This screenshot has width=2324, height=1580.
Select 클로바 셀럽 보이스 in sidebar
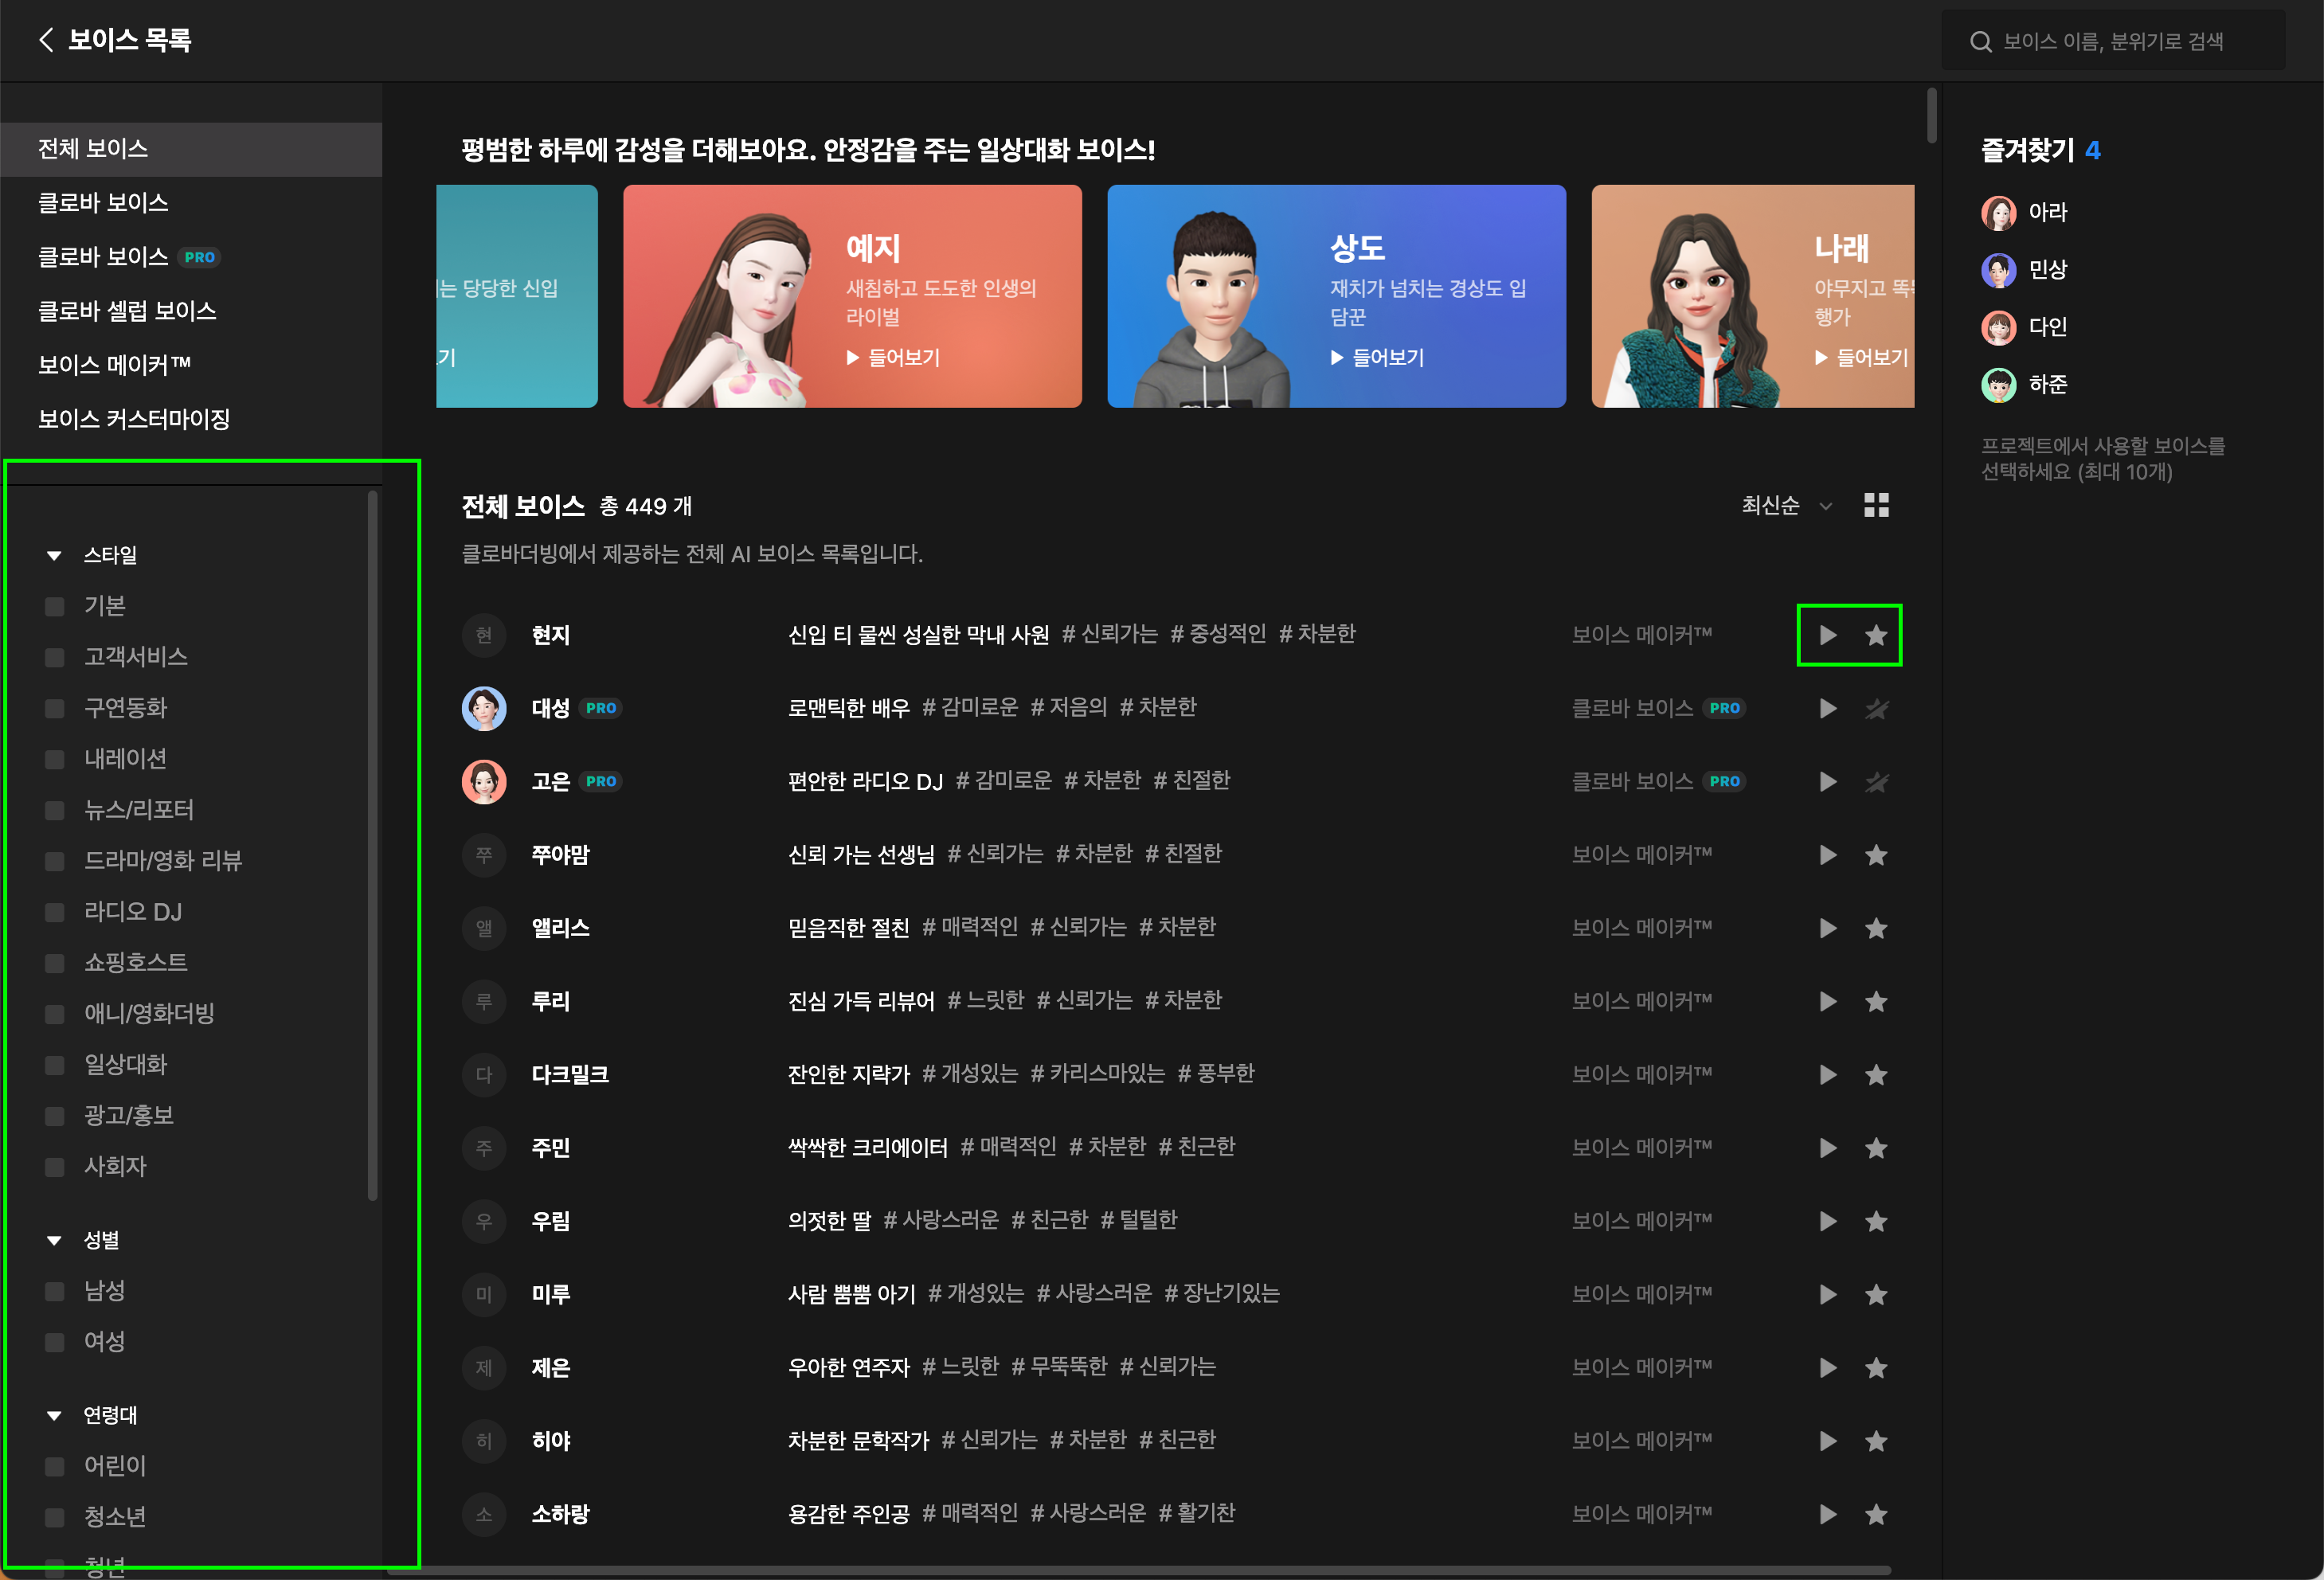coord(127,311)
